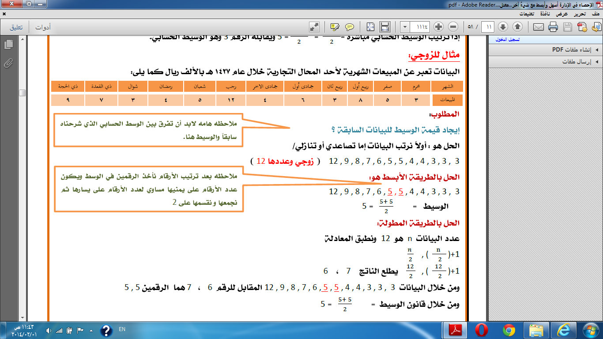Open Google Chrome from taskbar
This screenshot has height=339, width=603.
(509, 330)
